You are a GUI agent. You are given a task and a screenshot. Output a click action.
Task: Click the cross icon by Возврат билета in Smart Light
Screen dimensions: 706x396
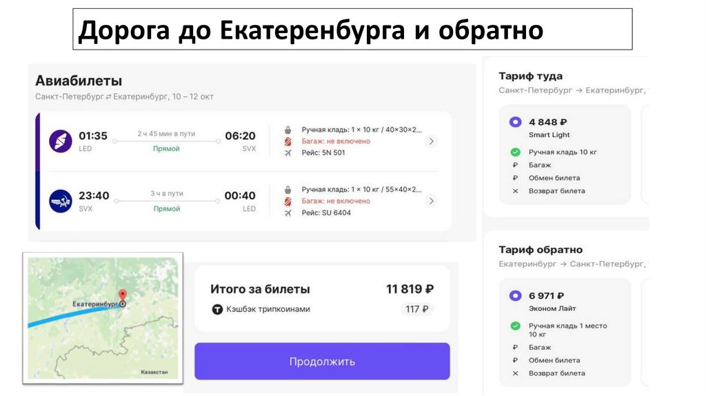pyautogui.click(x=516, y=191)
